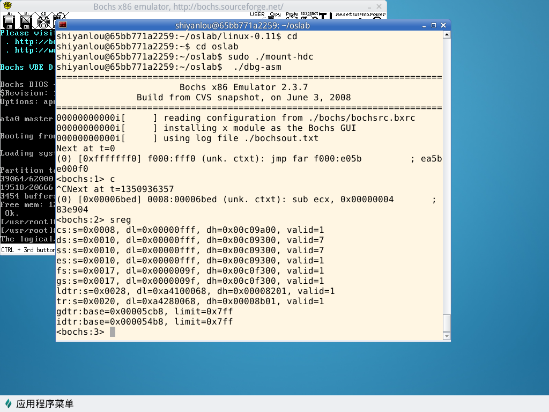
Task: Click the Bochs x86 emulator title bar
Action: pyautogui.click(x=188, y=6)
